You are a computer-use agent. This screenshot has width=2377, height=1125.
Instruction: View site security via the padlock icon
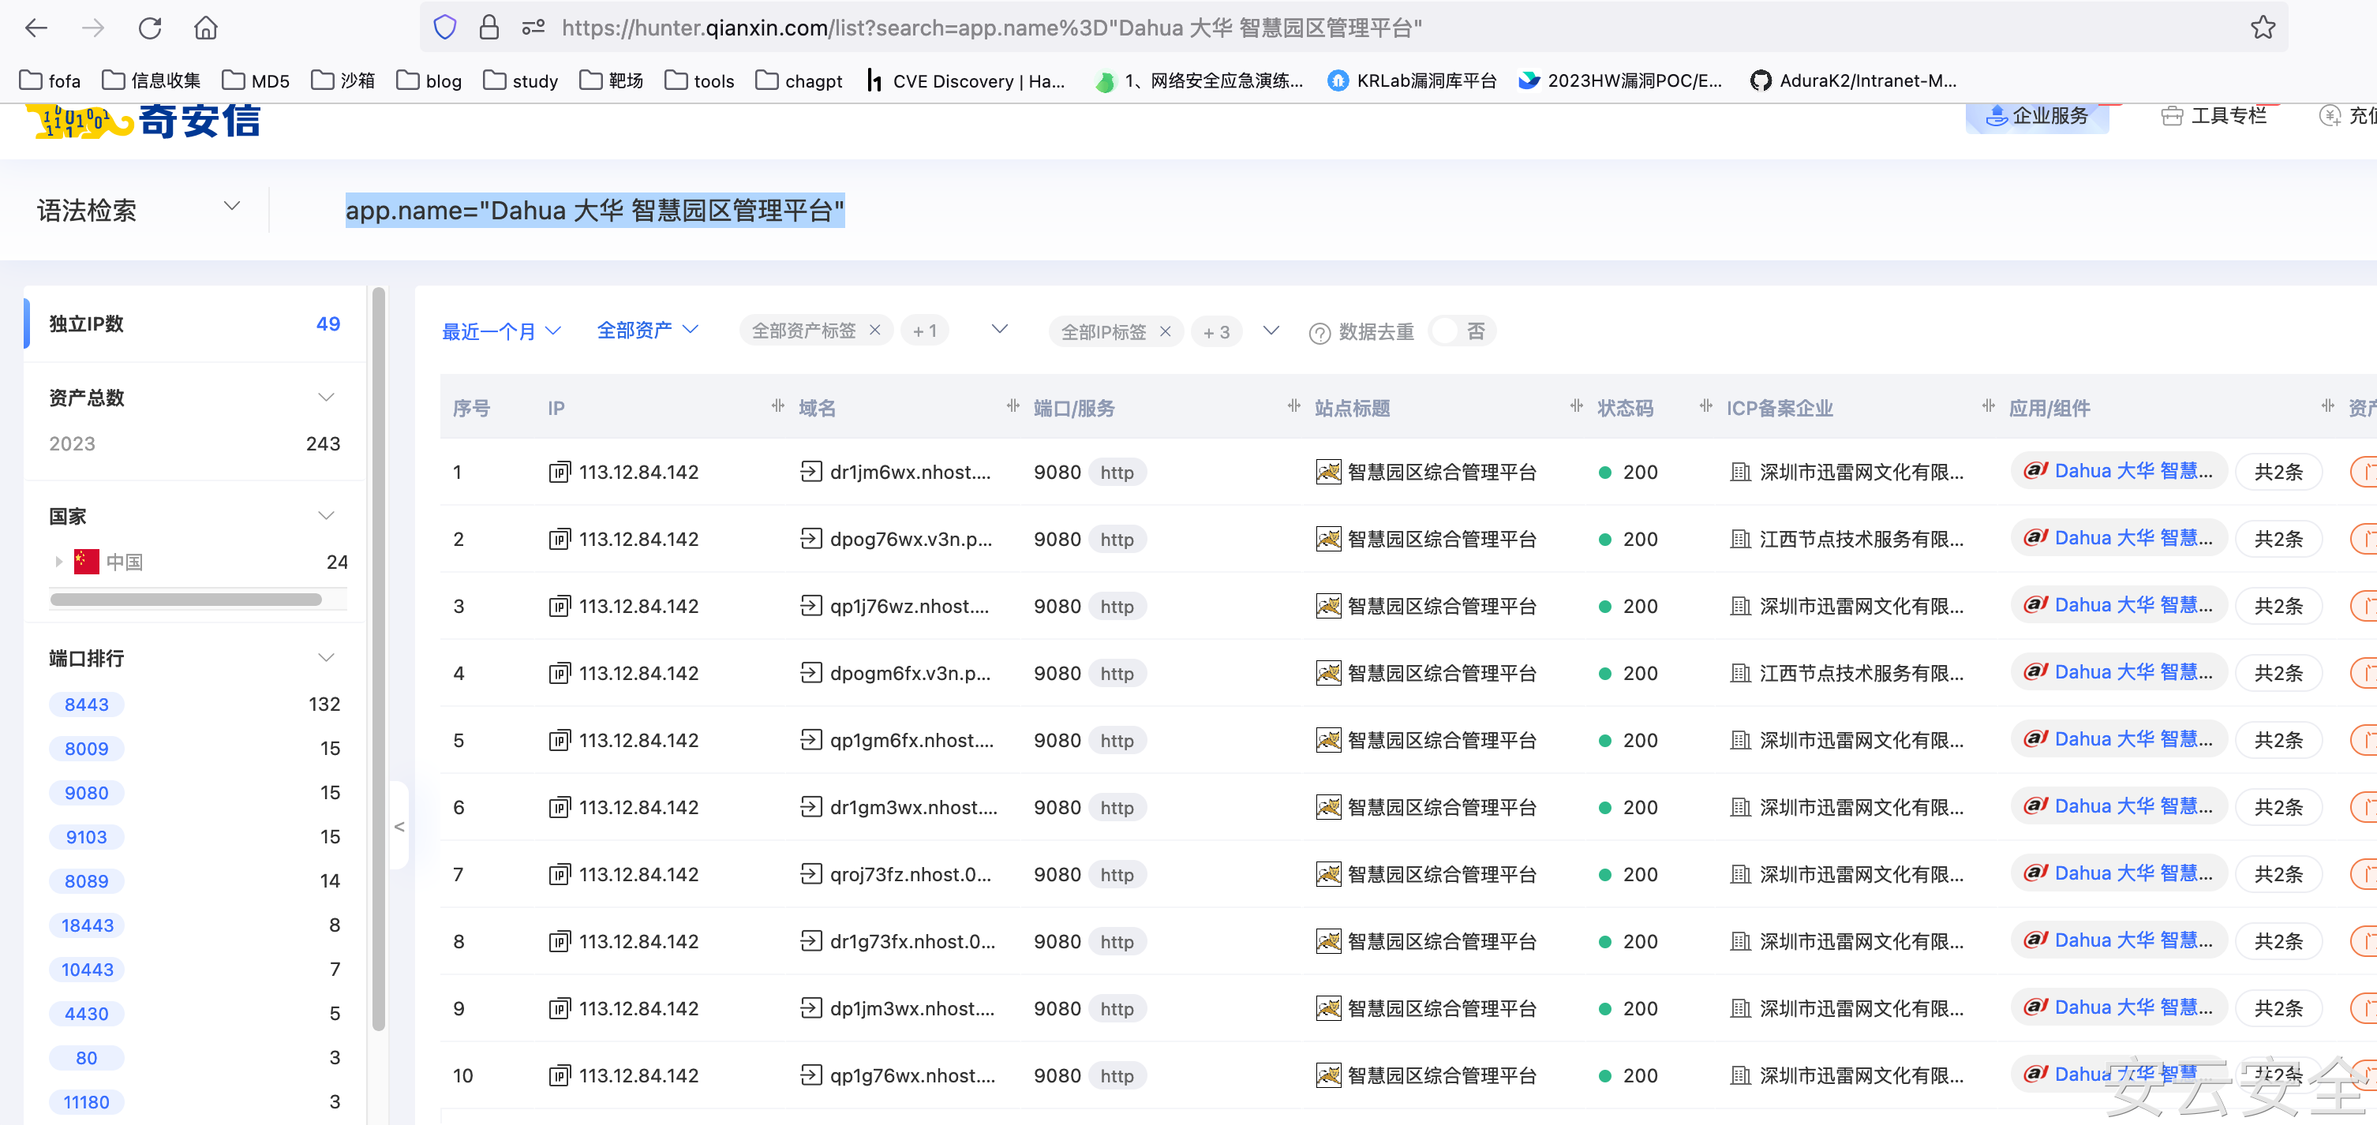(x=489, y=28)
